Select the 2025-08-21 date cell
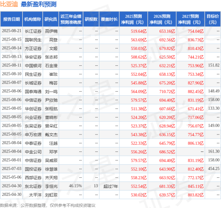This screenshot has height=208, width=221. tap(11, 31)
